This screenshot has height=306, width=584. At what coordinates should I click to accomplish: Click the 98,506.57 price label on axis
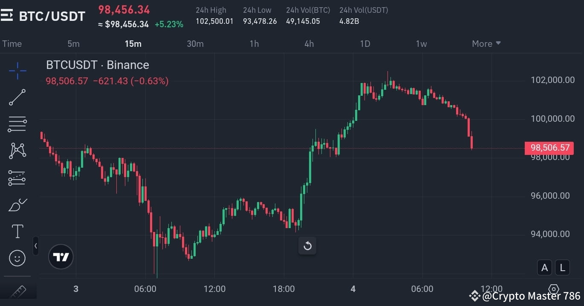(549, 148)
